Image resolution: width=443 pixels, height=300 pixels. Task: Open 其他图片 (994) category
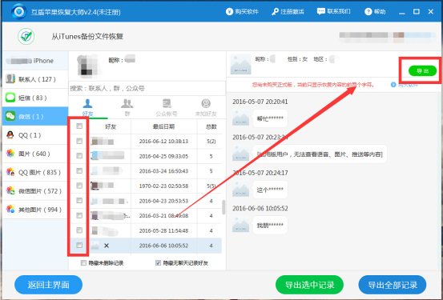[35, 210]
